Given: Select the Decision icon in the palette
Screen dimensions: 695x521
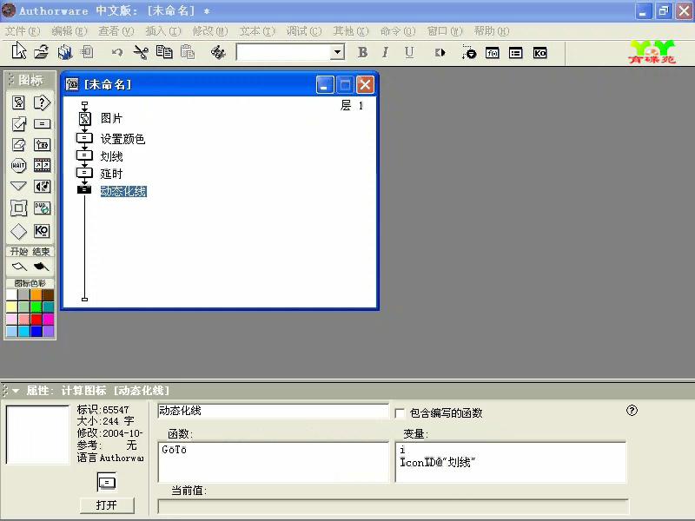Looking at the screenshot, I should click(18, 231).
